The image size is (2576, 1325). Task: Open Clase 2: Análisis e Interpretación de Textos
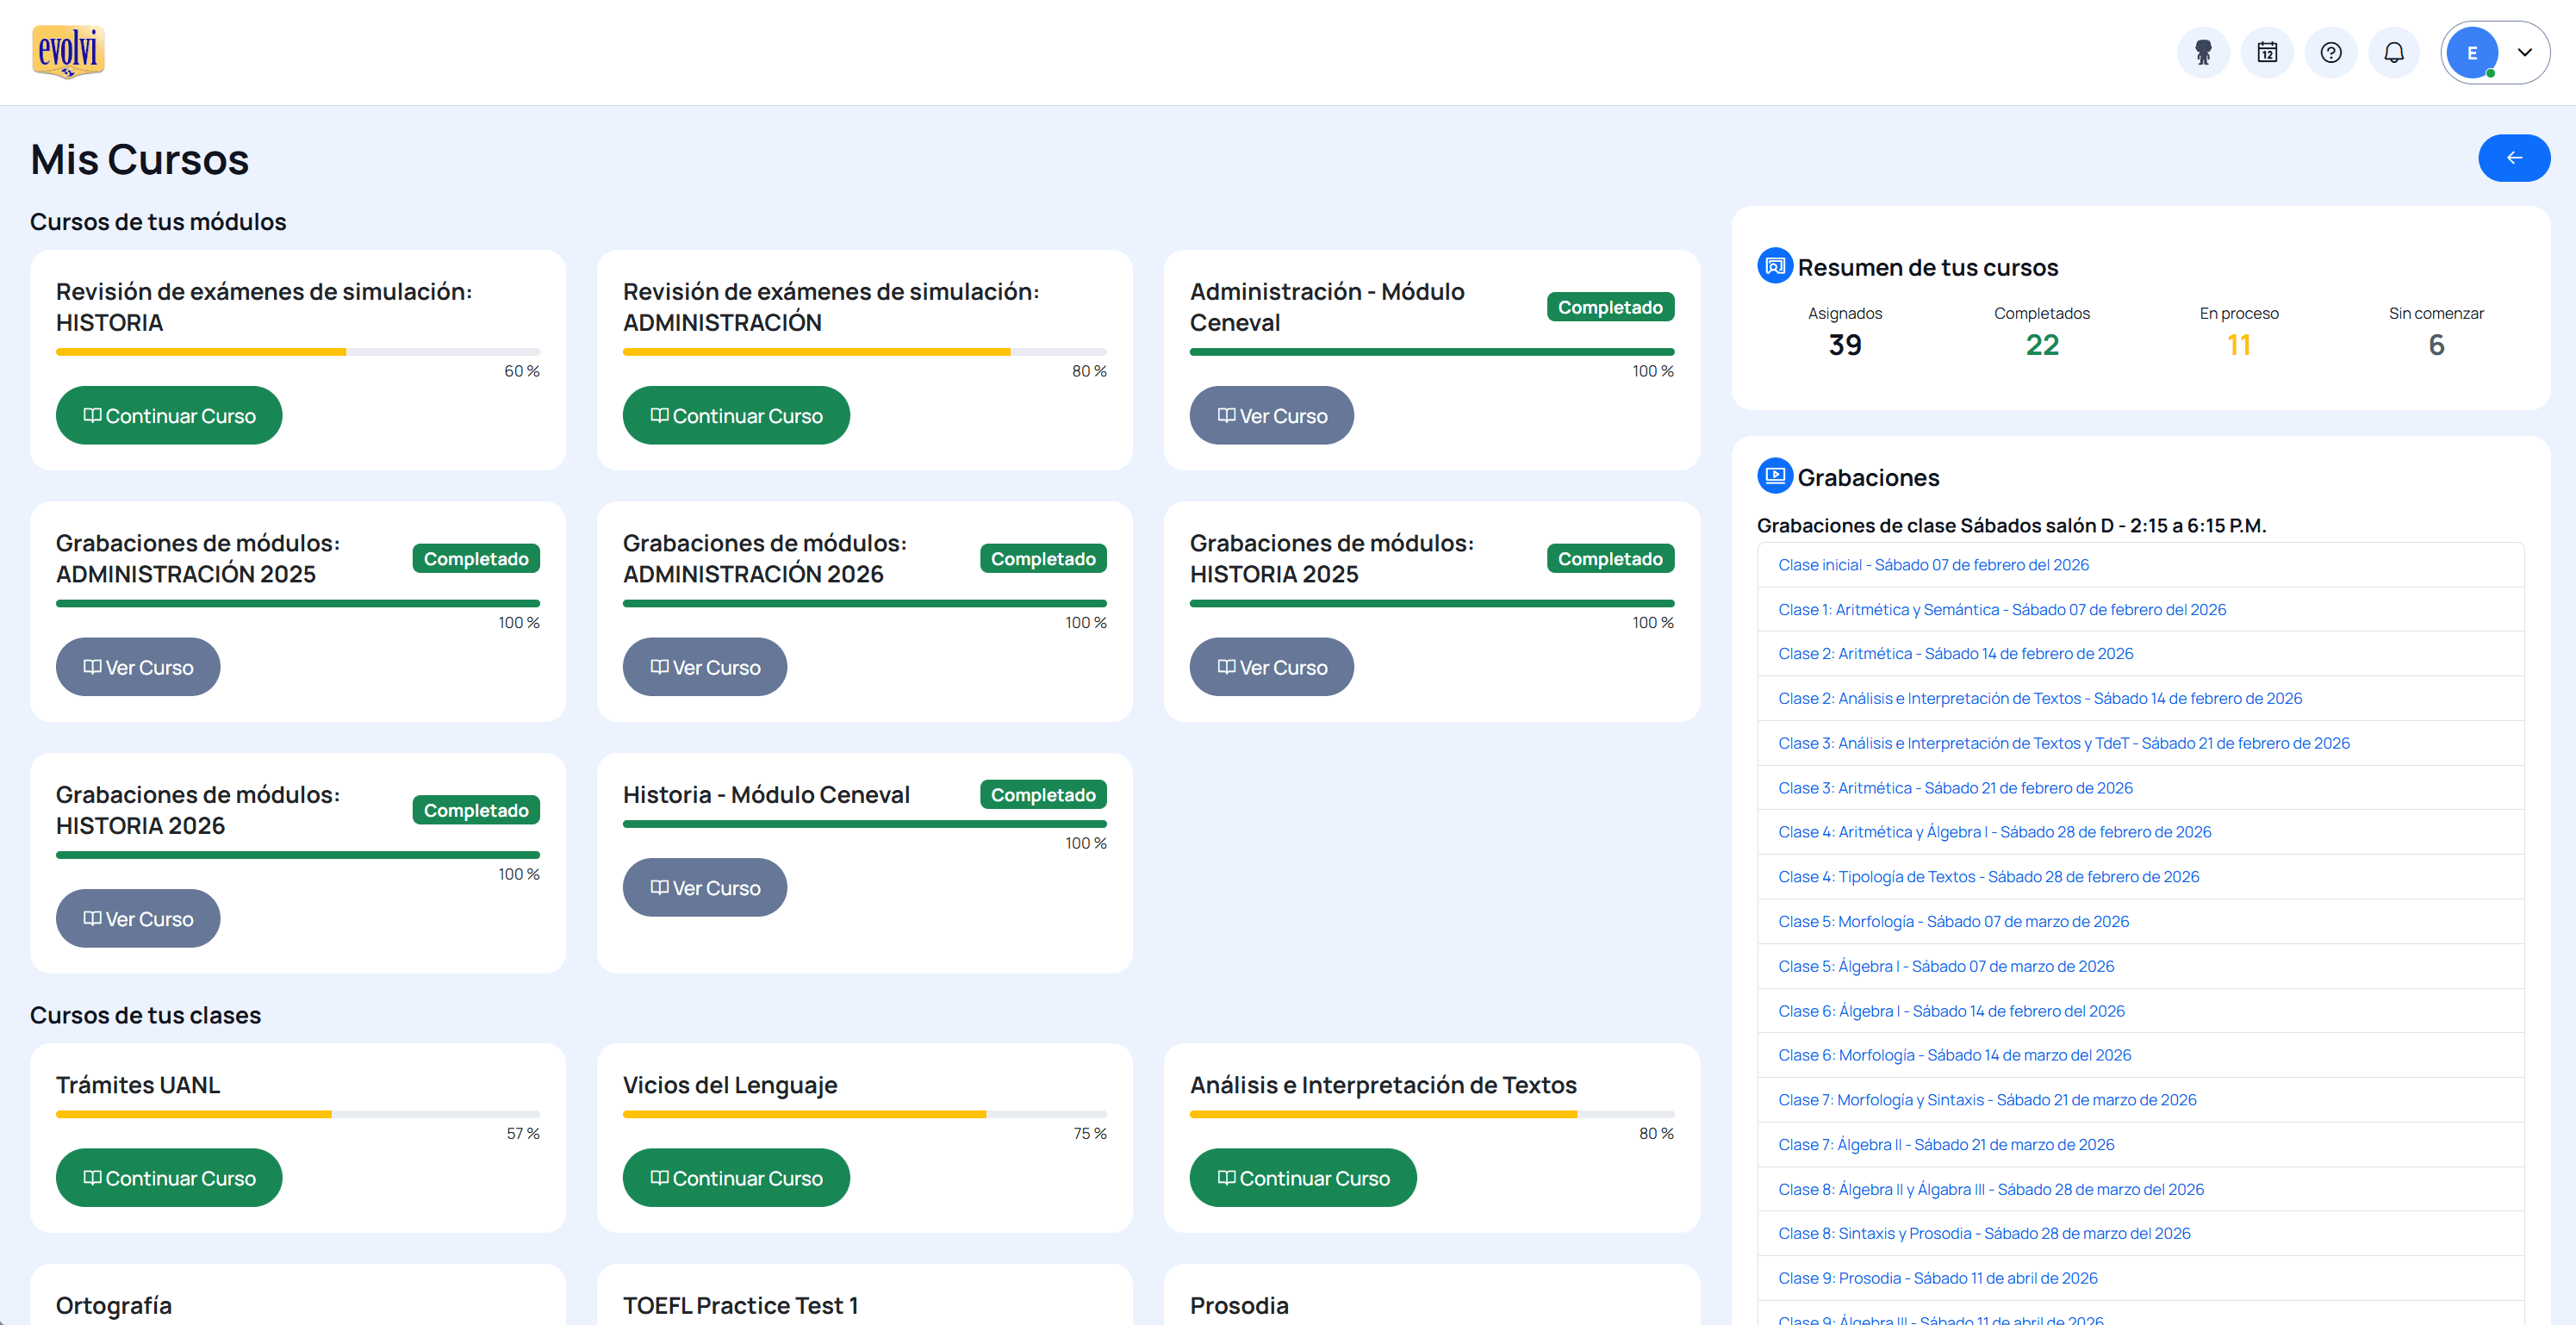point(2040,699)
